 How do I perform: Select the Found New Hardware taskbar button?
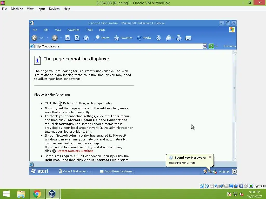pos(117,171)
